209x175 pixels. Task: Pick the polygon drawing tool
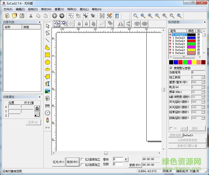coord(47,76)
